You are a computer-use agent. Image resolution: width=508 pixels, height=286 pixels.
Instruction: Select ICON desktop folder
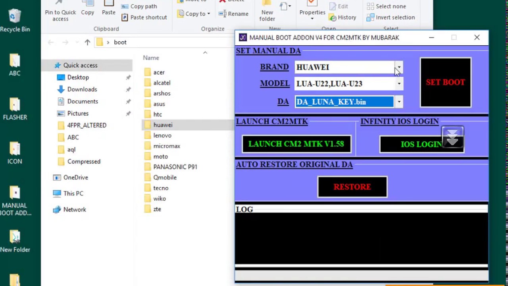tap(15, 153)
